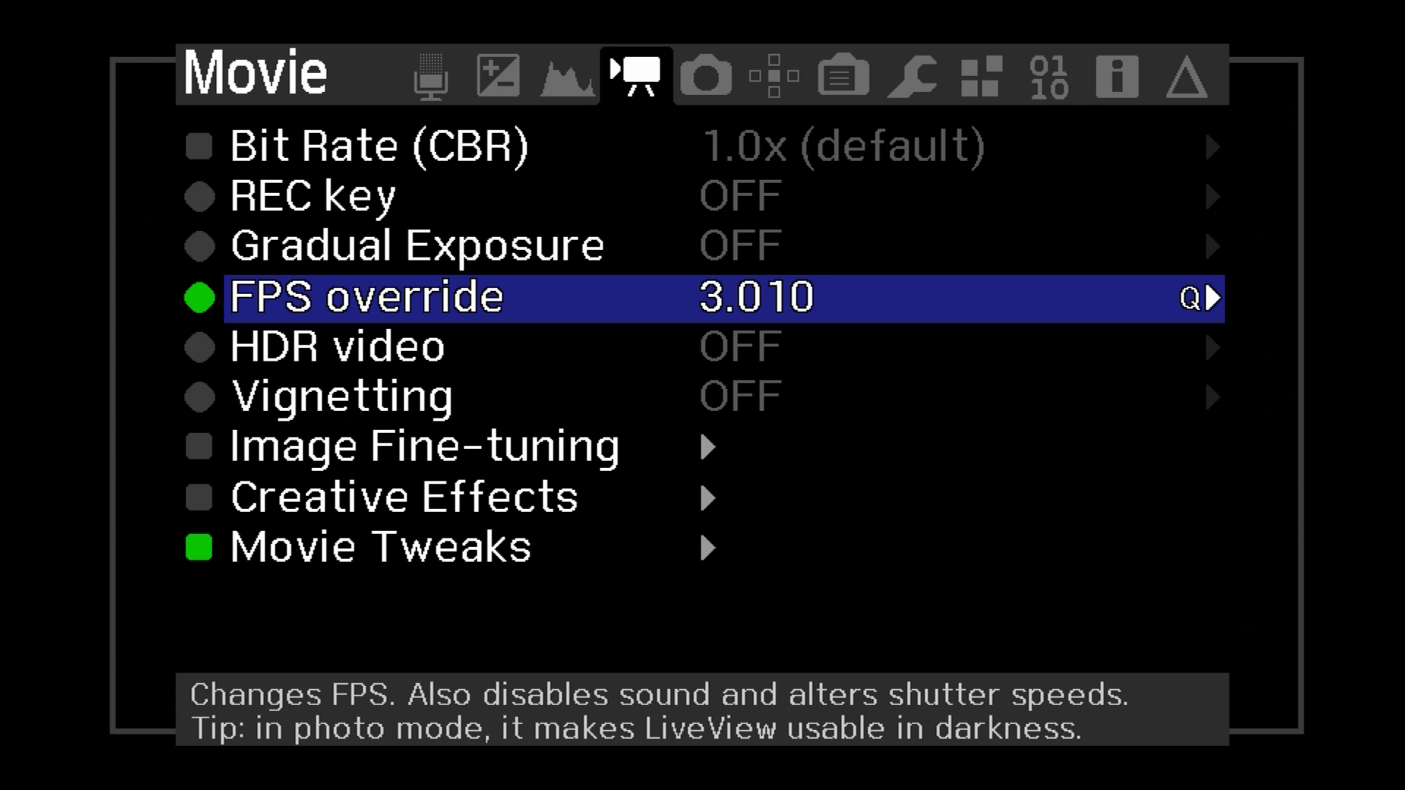Toggle the Movie Tweaks green square indicator

(x=198, y=547)
